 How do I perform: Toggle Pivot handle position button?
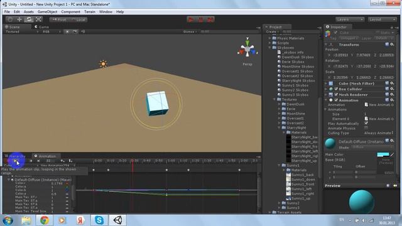59,19
